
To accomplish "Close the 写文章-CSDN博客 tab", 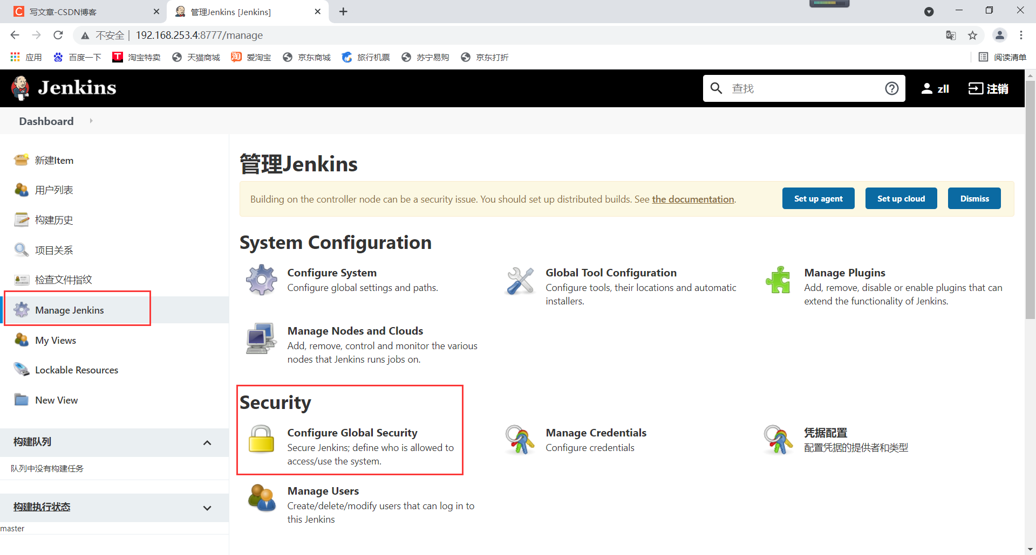I will [x=156, y=11].
